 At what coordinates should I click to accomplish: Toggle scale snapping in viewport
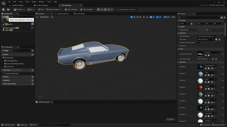click(165, 17)
